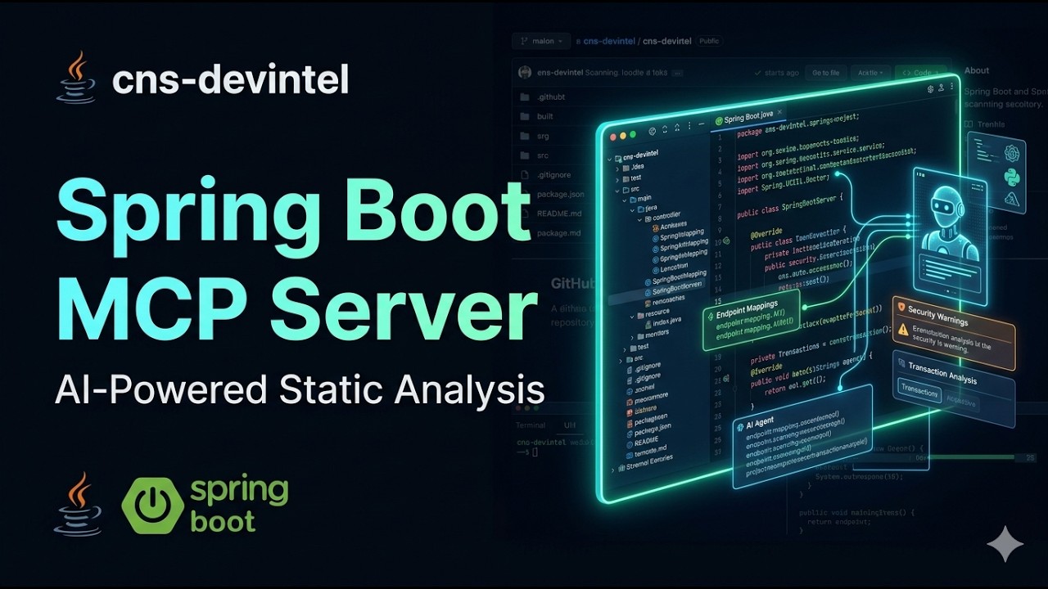Click the Go to file button
The image size is (1048, 589).
tap(825, 73)
